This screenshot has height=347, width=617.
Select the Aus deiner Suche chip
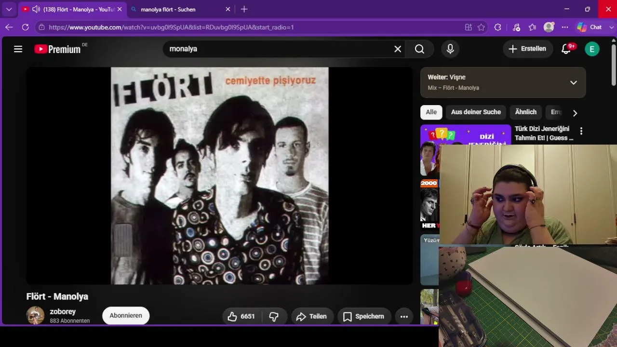(476, 112)
